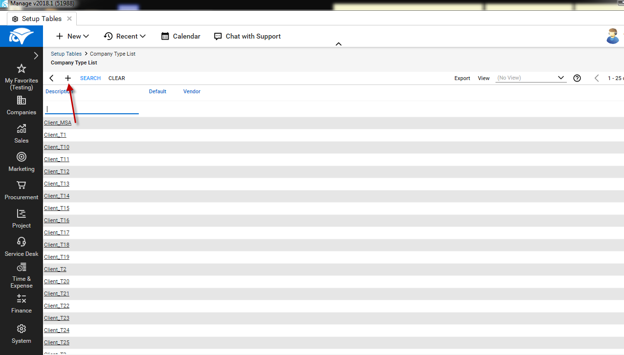This screenshot has width=624, height=355.
Task: Focus the Description search input field
Action: pyautogui.click(x=92, y=109)
